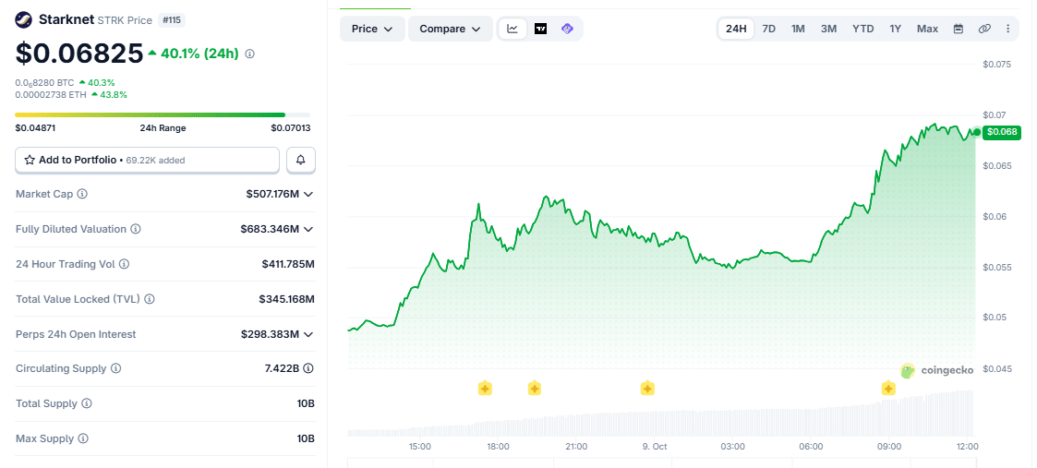Expand the Fully Diluted Valuation chevron
Viewport: 1037px width, 468px height.
[x=308, y=229]
